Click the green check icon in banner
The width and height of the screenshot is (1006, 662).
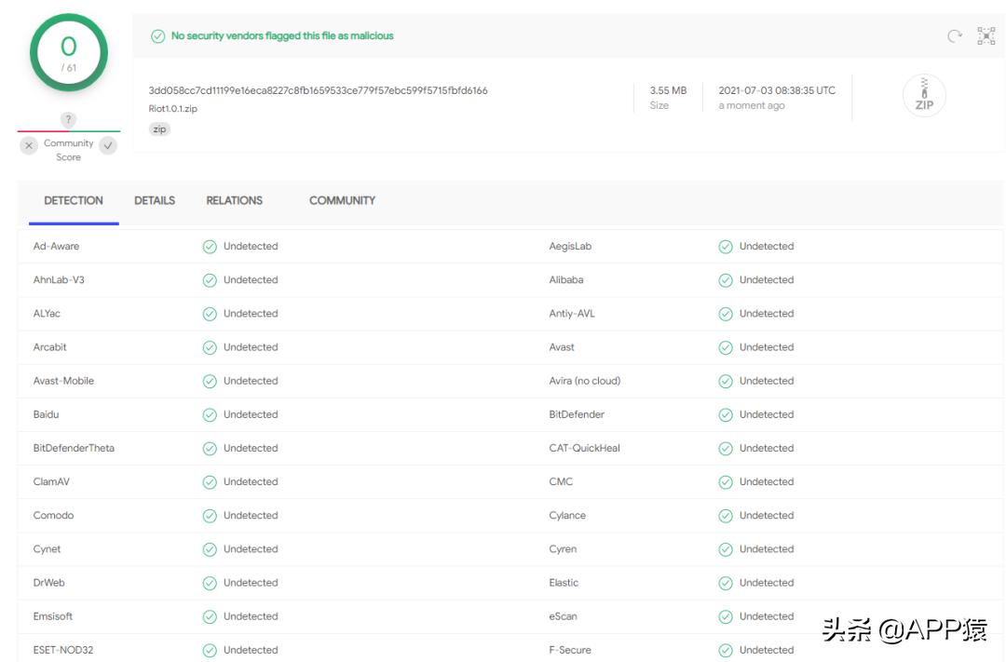point(158,36)
